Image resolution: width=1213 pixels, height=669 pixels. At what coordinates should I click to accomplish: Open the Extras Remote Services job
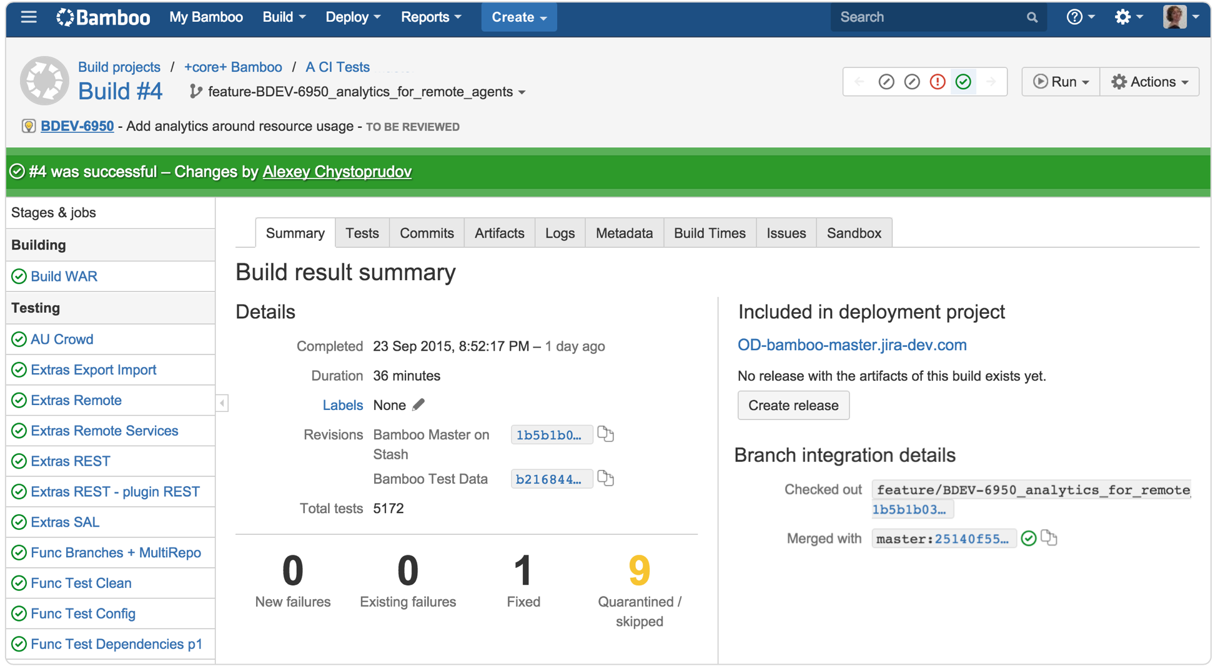coord(104,431)
